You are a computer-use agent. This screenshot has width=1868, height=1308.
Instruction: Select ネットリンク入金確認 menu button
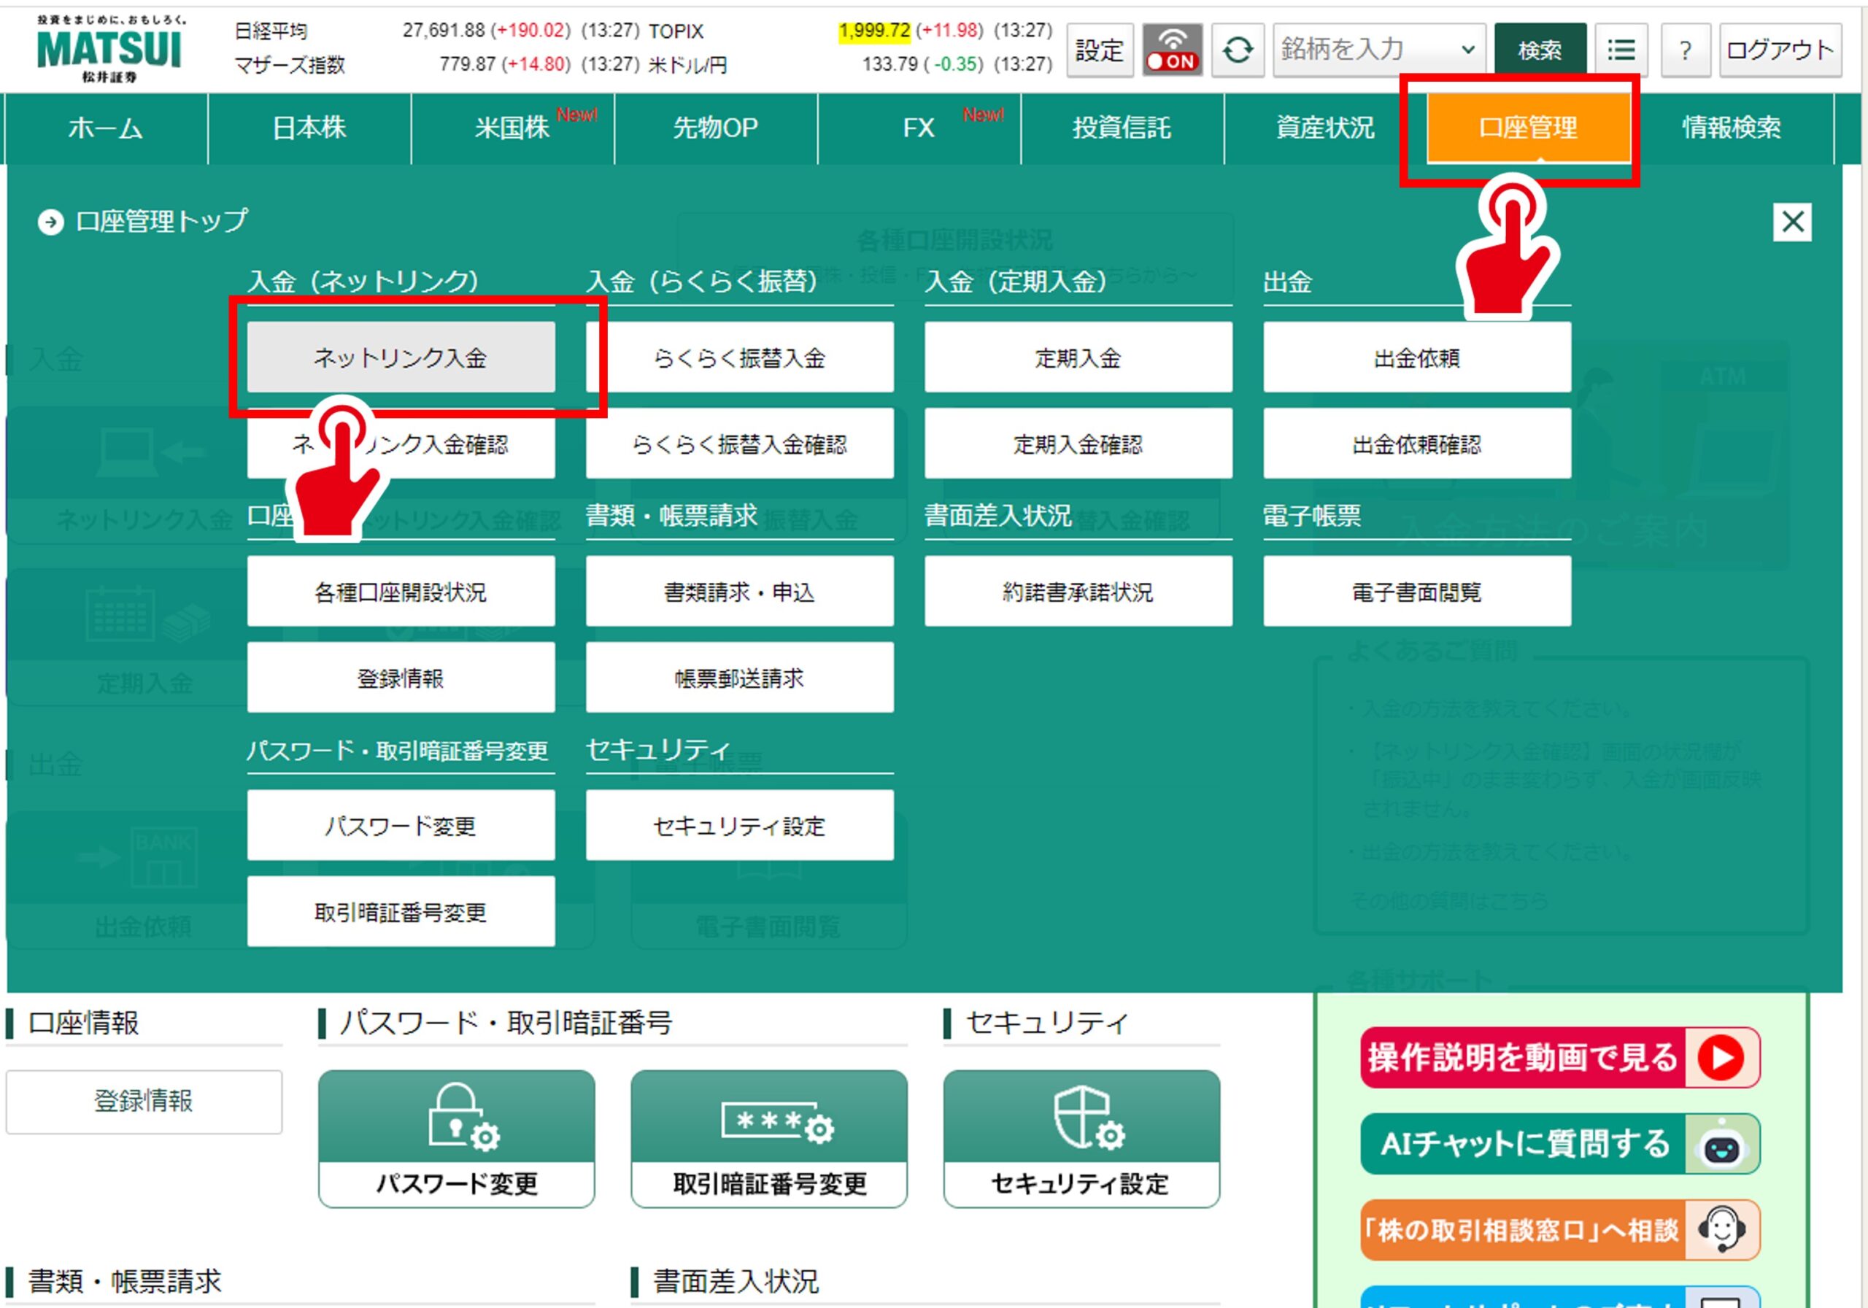pyautogui.click(x=401, y=444)
